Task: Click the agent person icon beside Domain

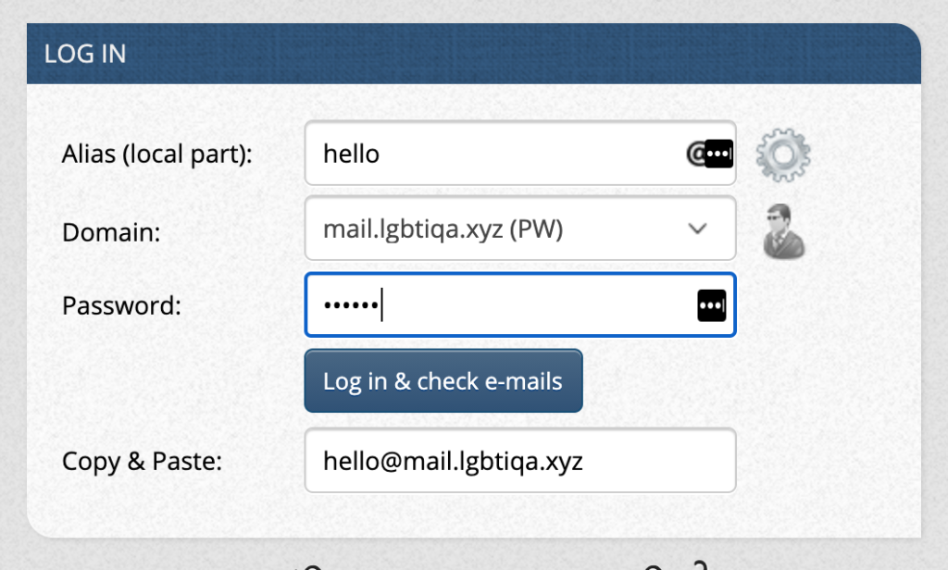Action: [x=783, y=231]
